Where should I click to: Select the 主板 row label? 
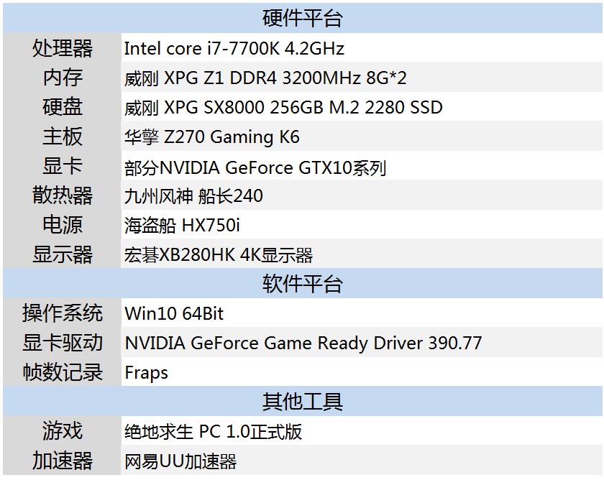click(63, 137)
